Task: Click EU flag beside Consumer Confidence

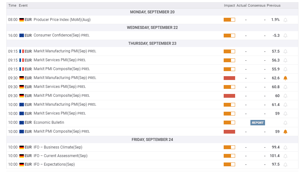Action: click(x=22, y=36)
